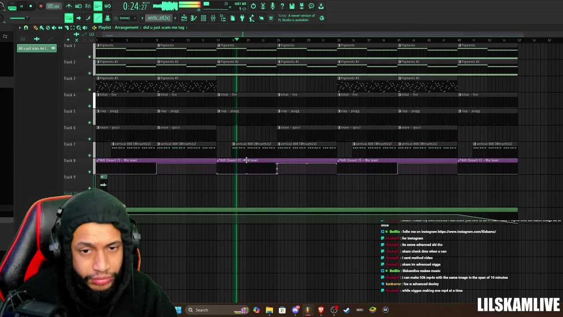Save project with the floppy disk icon

tap(292, 6)
